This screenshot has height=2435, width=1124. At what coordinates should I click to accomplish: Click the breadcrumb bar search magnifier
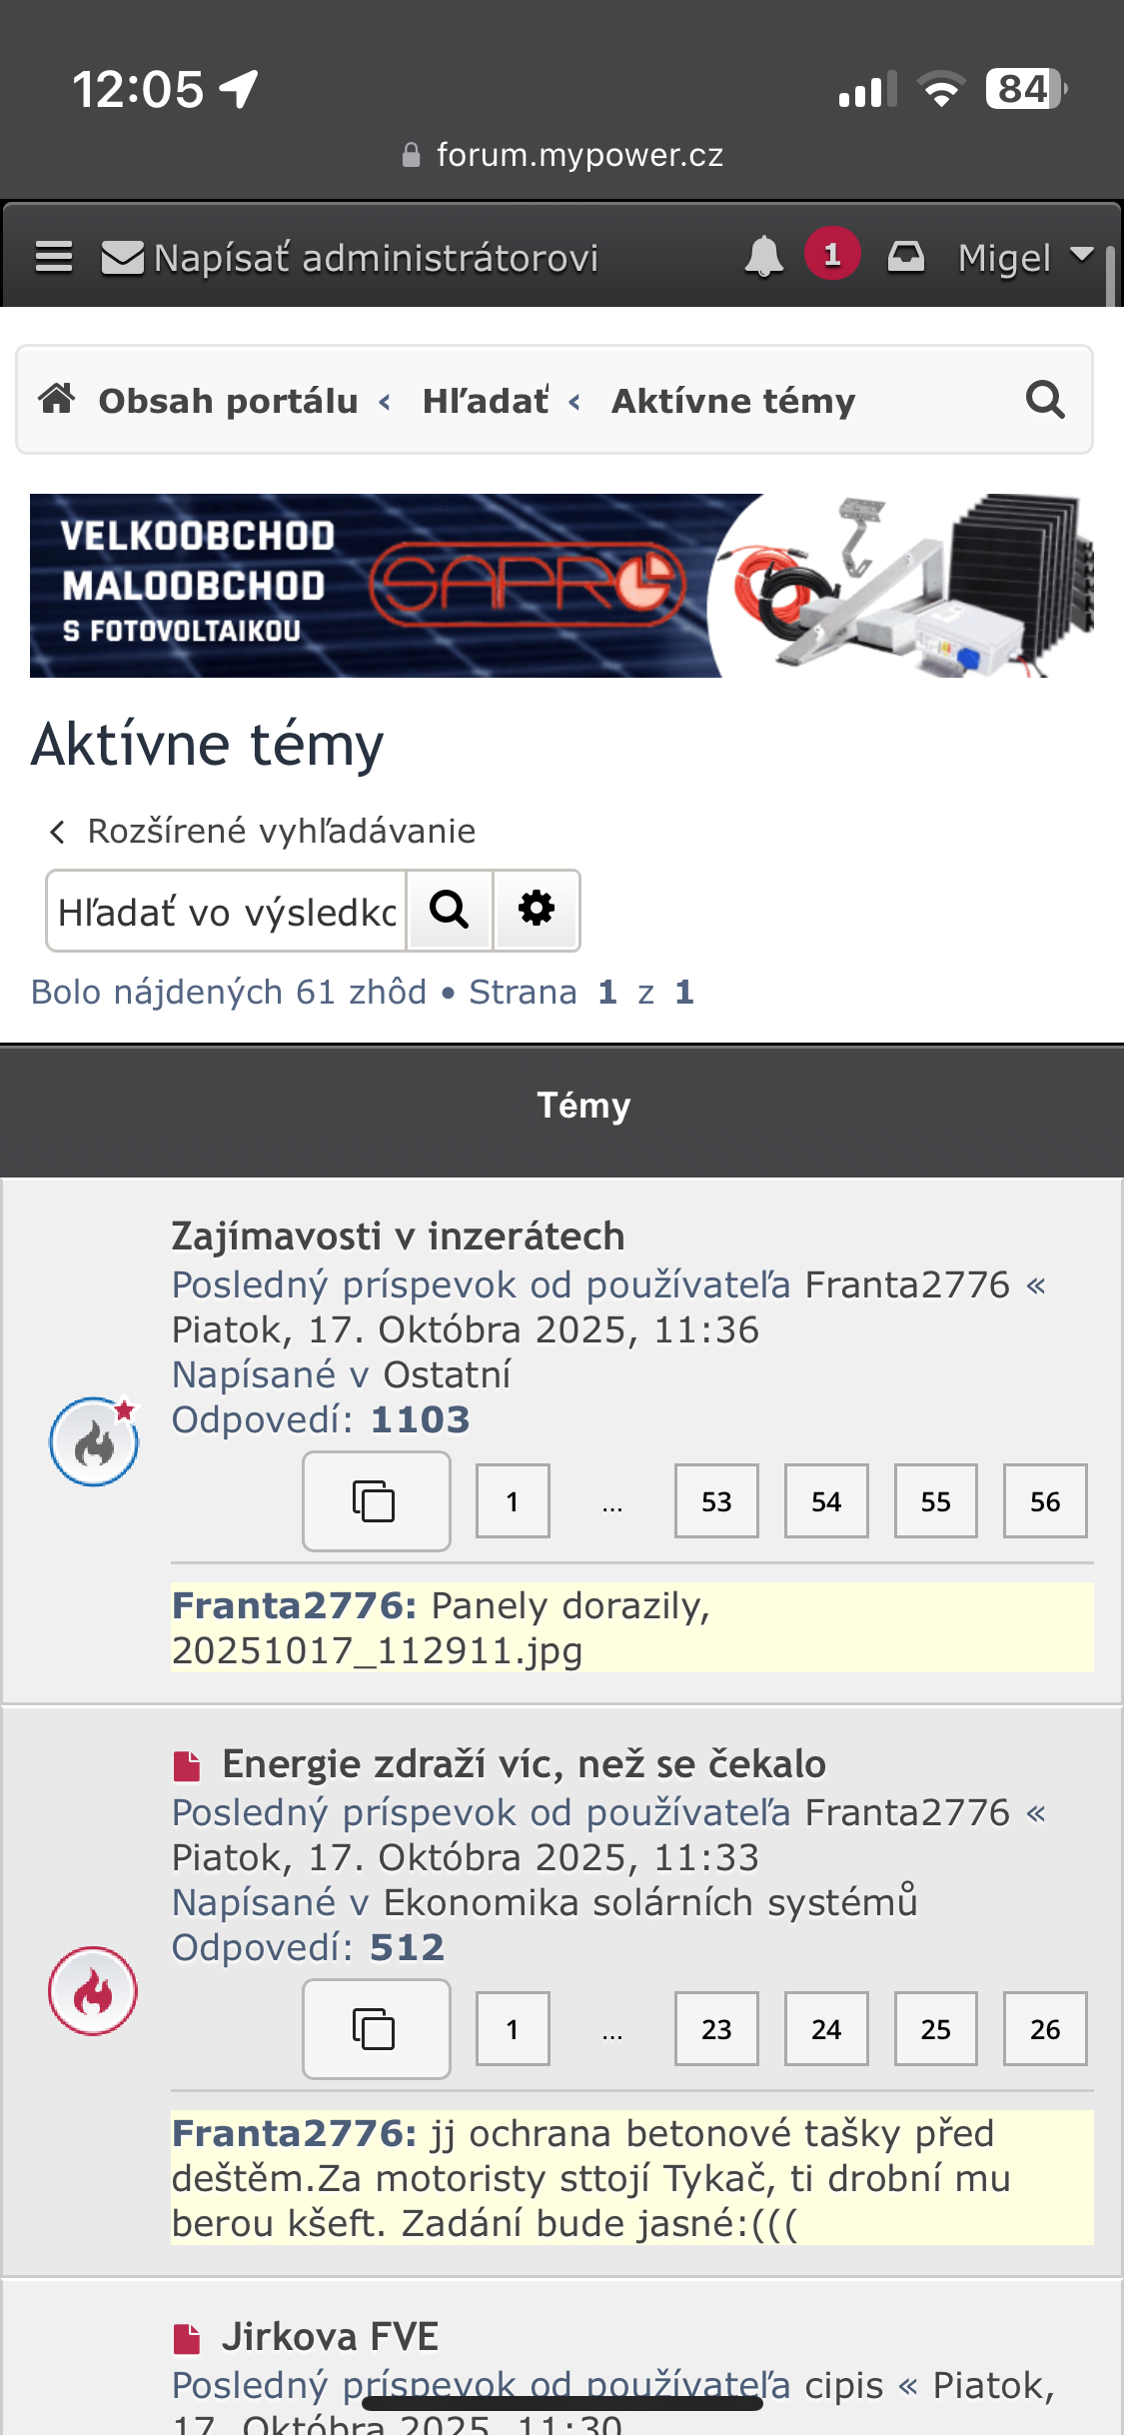point(1045,400)
